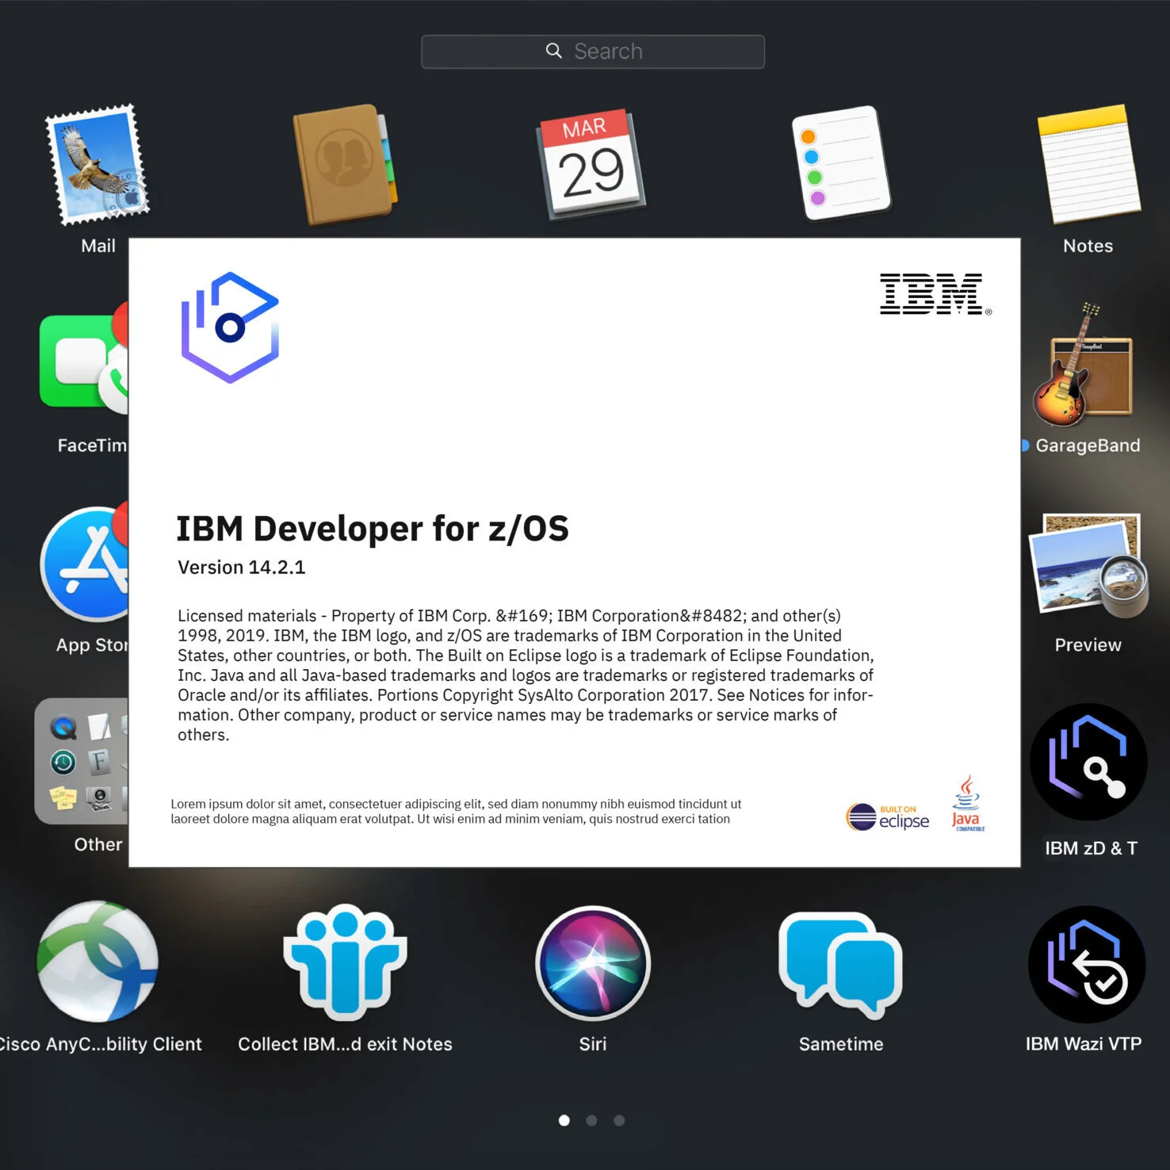Click the IBM Wazi VTP label
The height and width of the screenshot is (1170, 1170).
(x=1084, y=1044)
